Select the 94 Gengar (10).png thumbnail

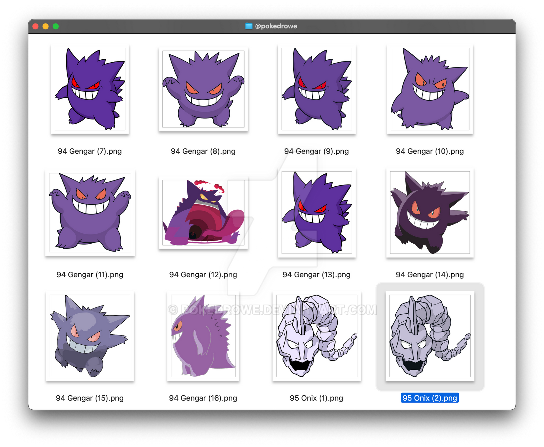[430, 89]
